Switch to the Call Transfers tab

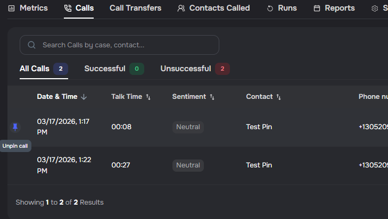click(x=135, y=9)
